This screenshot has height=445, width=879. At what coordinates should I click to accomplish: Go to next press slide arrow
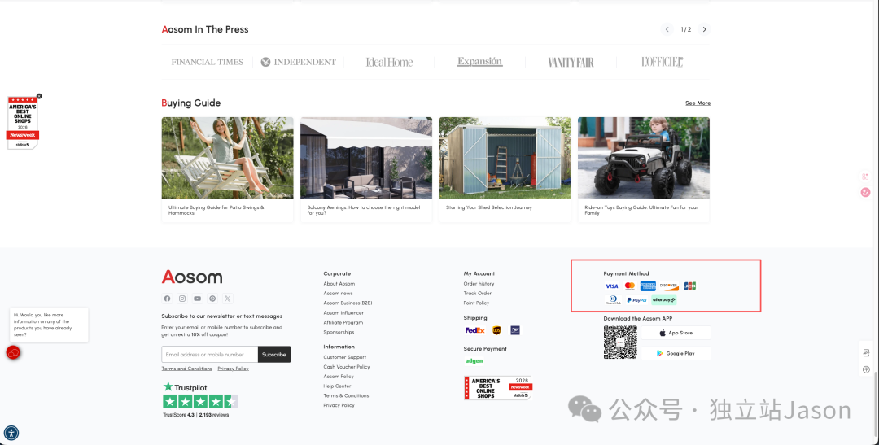click(x=705, y=29)
